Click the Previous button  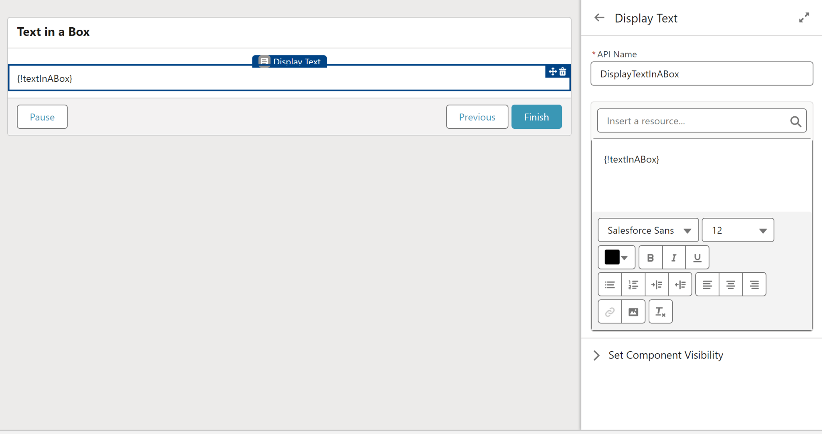[477, 117]
